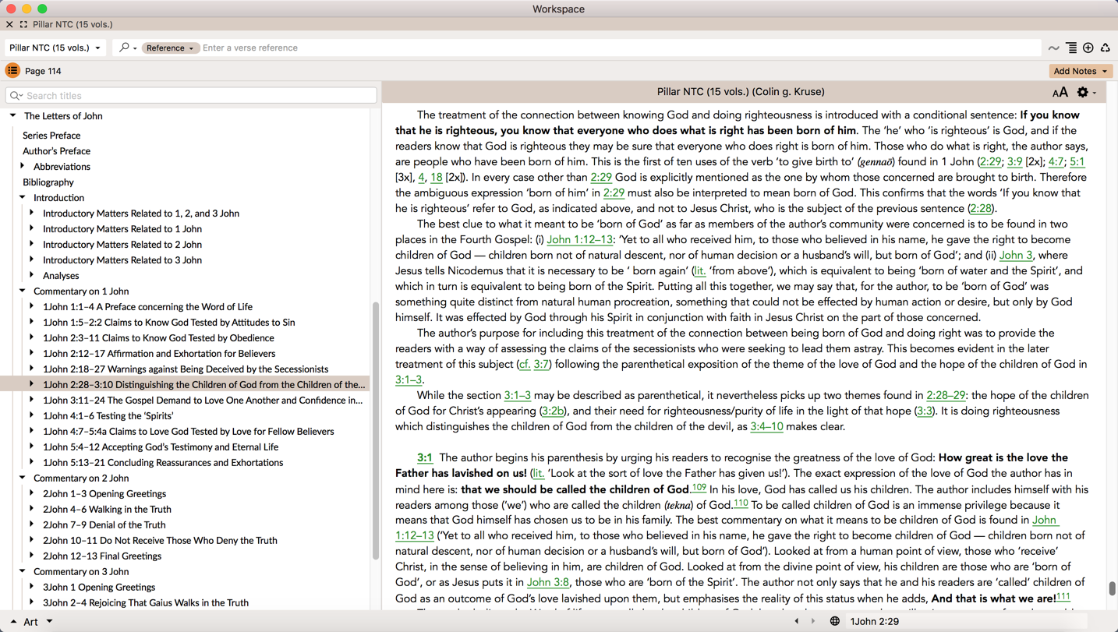Click the tilde history icon in toolbar

(1054, 48)
